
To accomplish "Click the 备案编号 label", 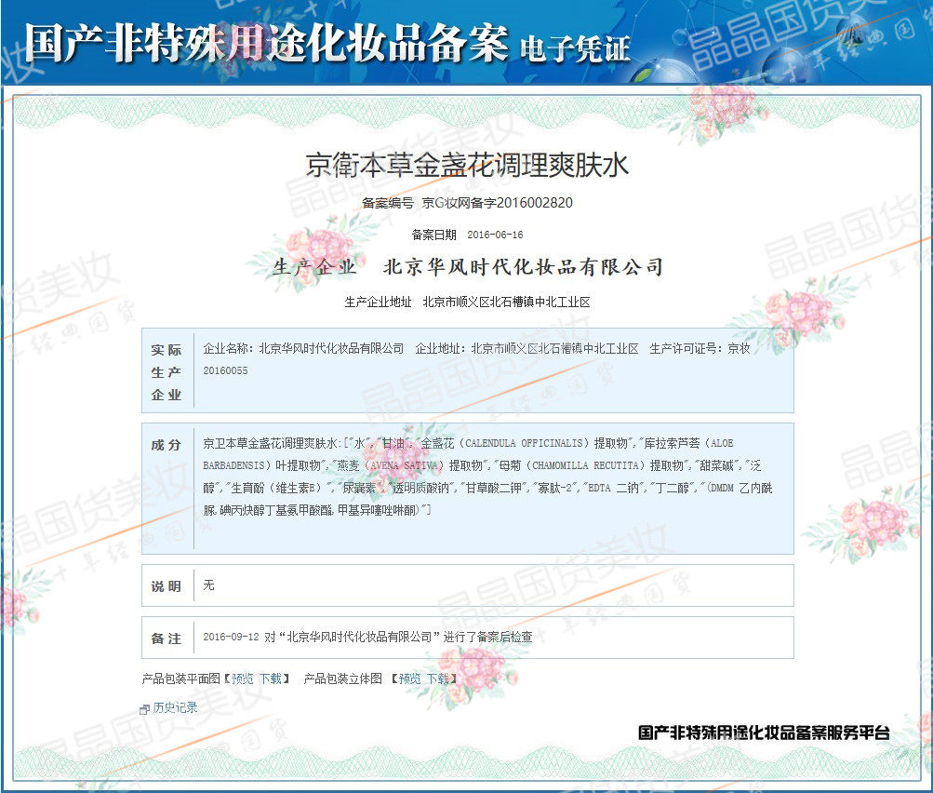I will coord(387,203).
